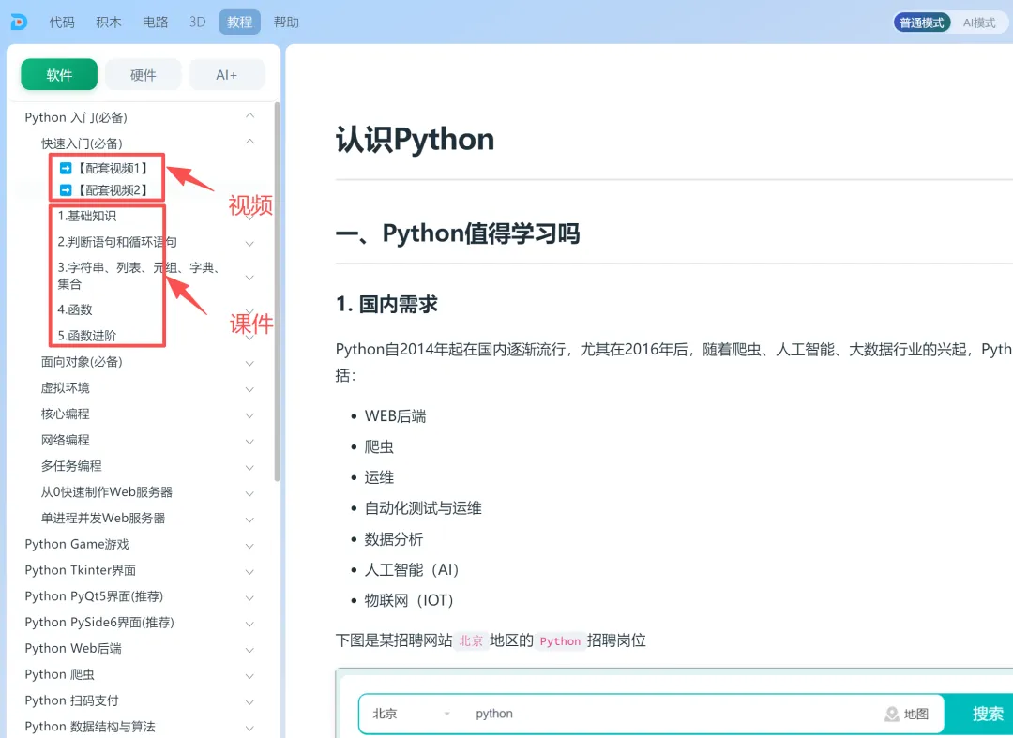Expand Python 爬虫 section

(x=250, y=676)
